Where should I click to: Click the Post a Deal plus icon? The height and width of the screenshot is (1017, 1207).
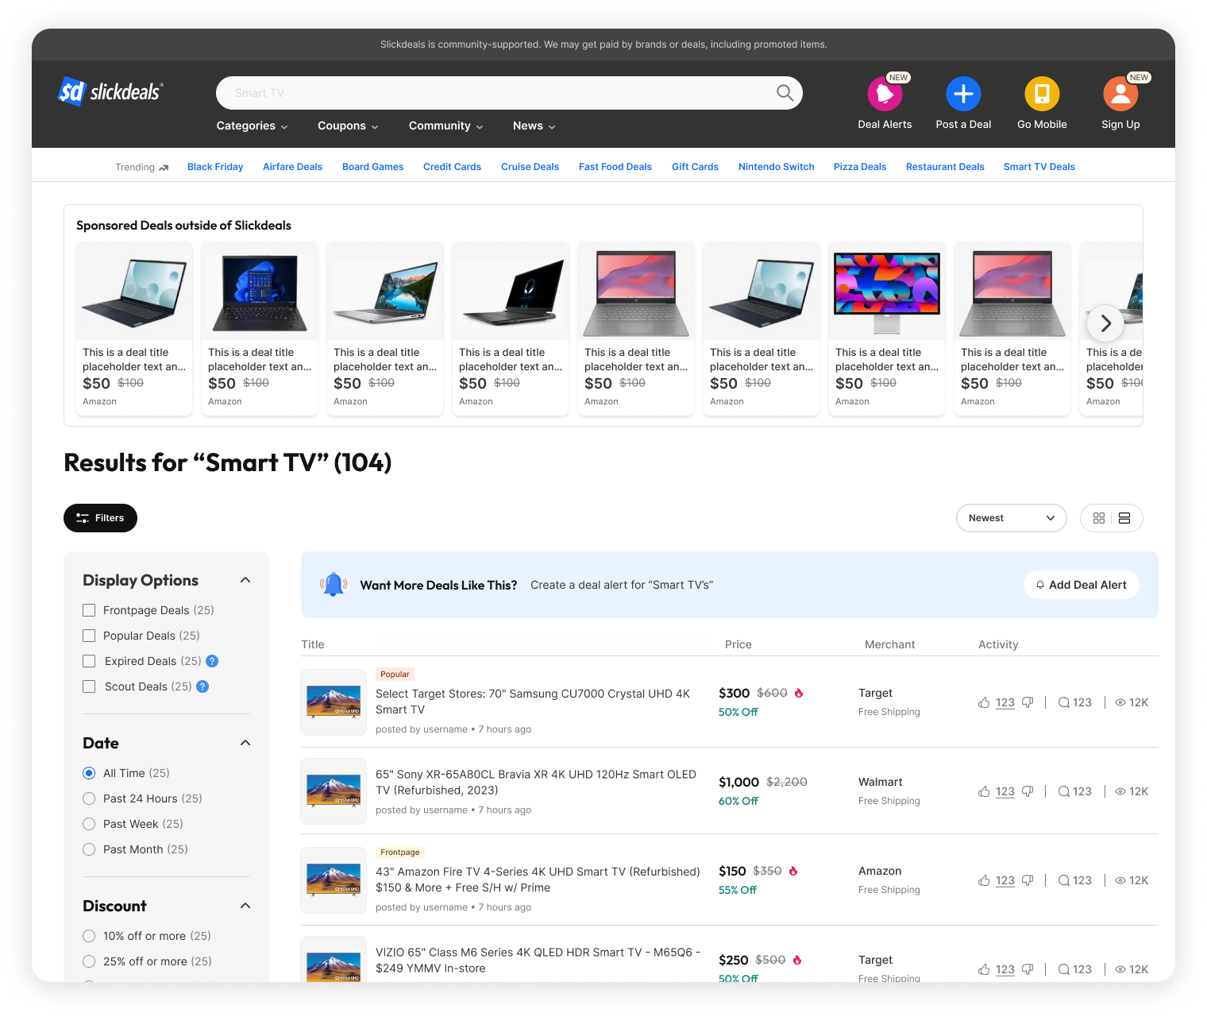[x=963, y=94]
